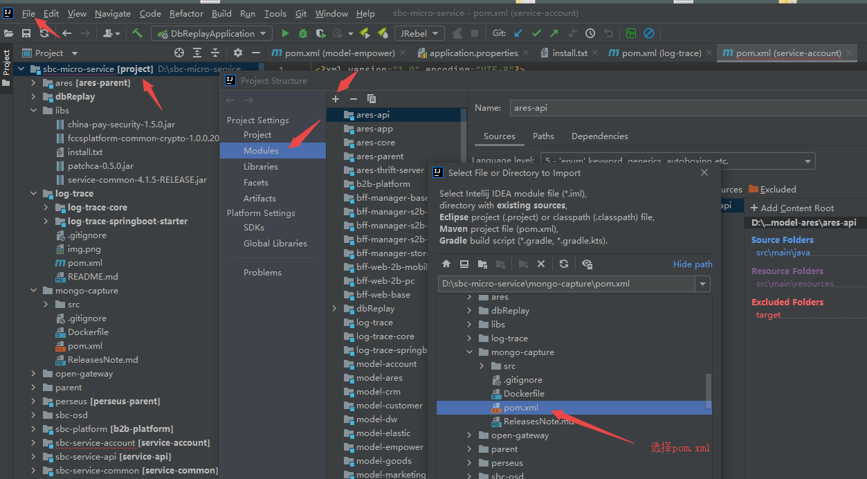Open the path history dropdown in the import dialog
The width and height of the screenshot is (867, 479).
(x=703, y=284)
